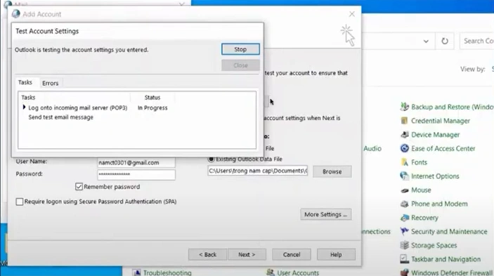Select the Log onto incoming mail server task
Screen dimensions: 494x276
click(x=78, y=107)
